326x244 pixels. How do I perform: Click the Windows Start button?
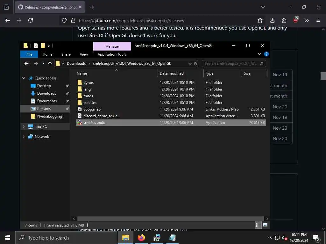[x=8, y=238]
